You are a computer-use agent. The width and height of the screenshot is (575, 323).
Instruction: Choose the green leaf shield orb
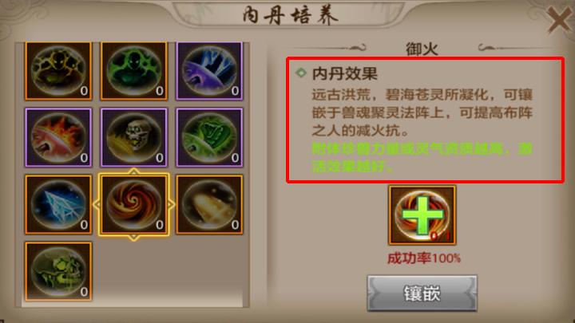(x=209, y=137)
